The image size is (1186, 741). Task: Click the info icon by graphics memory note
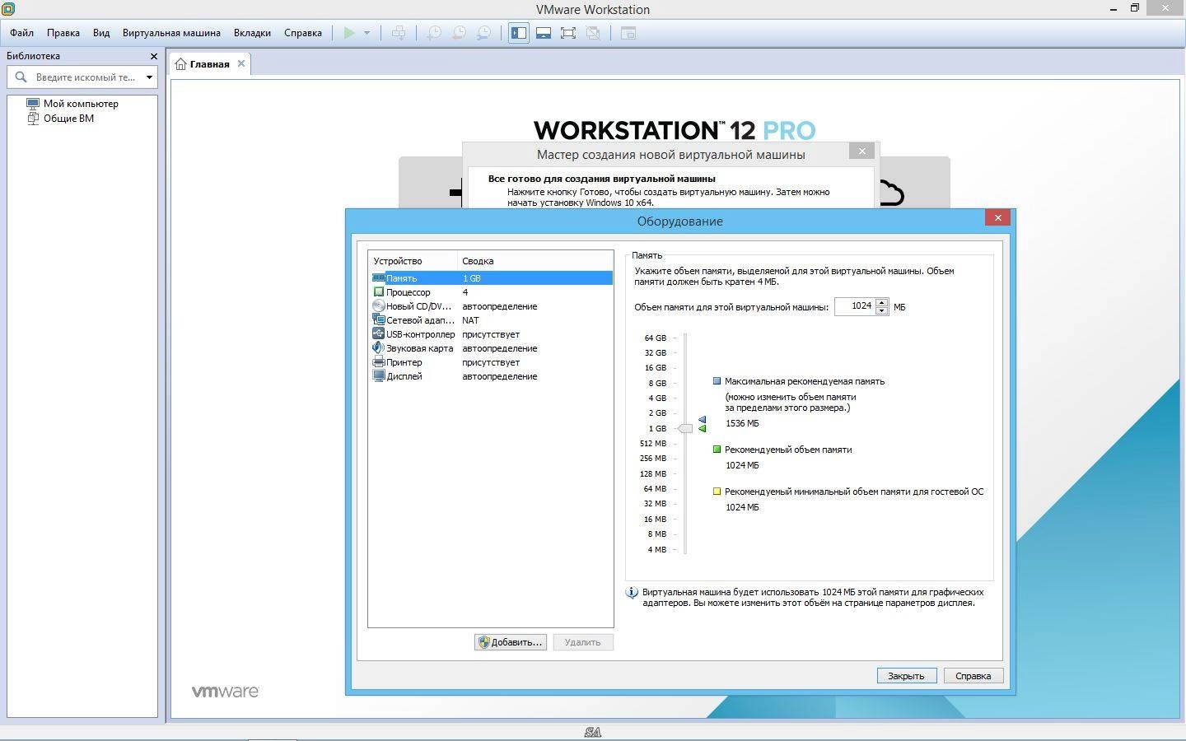pyautogui.click(x=632, y=593)
